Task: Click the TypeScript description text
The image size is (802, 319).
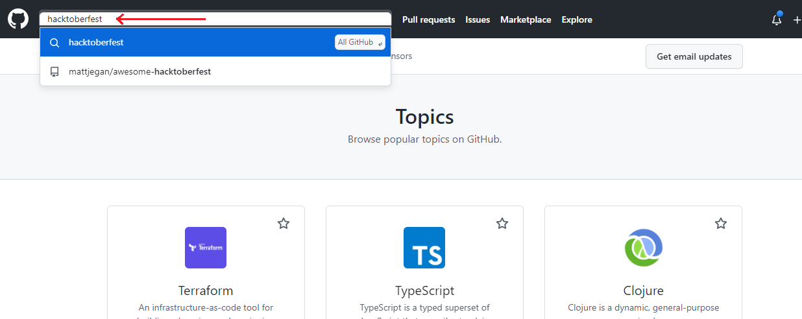Action: (424, 311)
